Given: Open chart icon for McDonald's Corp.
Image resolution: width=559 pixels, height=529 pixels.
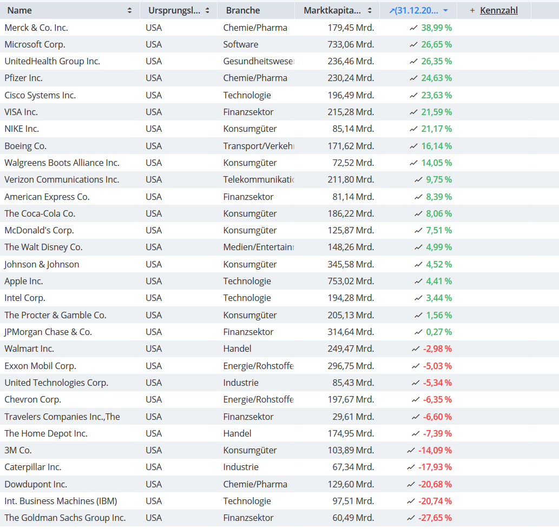Looking at the screenshot, I should 418,230.
